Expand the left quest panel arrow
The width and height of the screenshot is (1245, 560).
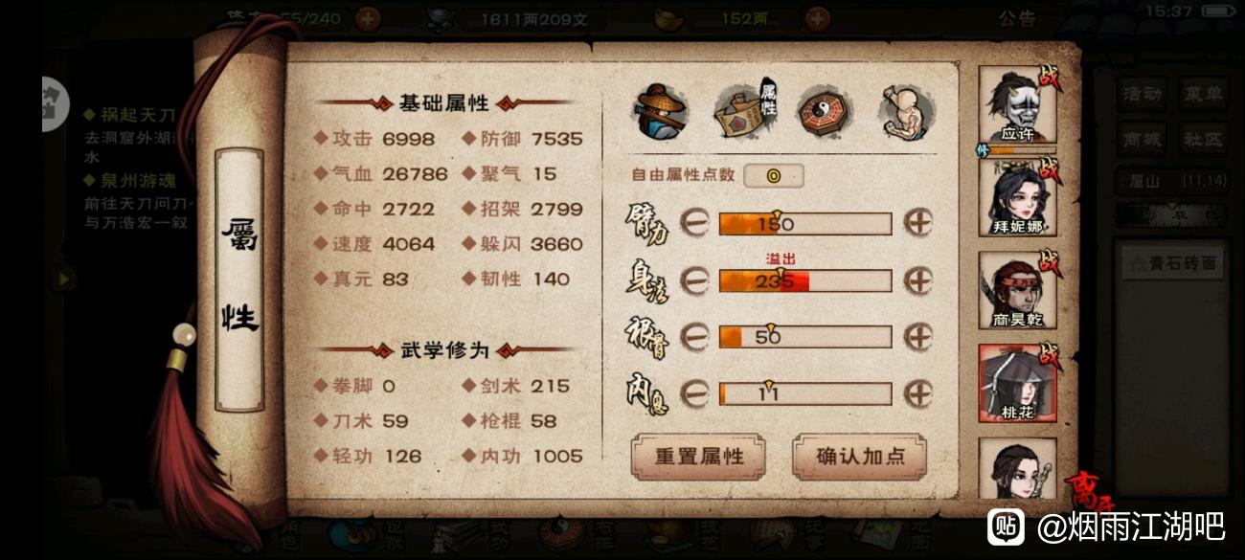click(64, 279)
